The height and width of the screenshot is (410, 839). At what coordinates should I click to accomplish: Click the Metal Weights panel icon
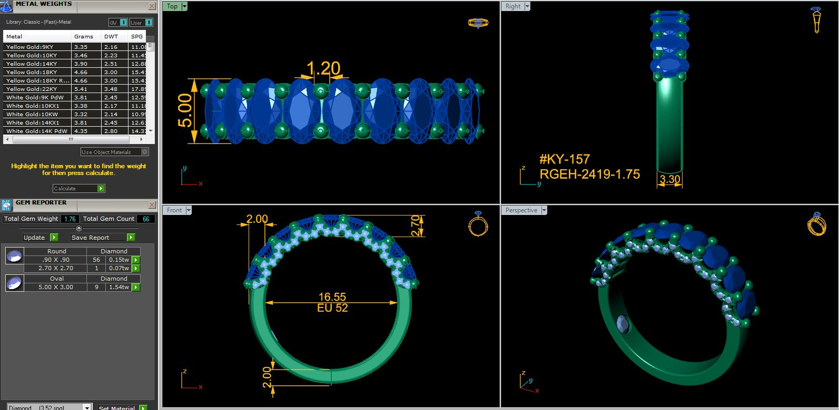pos(6,6)
